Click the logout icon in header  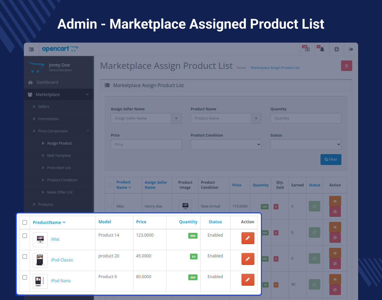(351, 49)
